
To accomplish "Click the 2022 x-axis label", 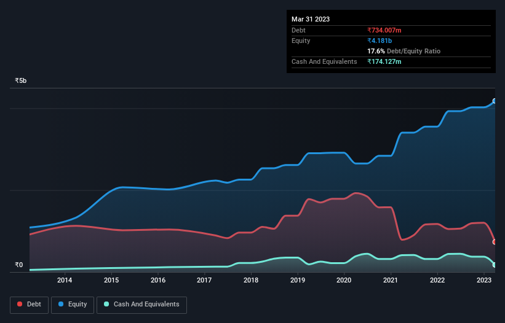I will pos(437,280).
